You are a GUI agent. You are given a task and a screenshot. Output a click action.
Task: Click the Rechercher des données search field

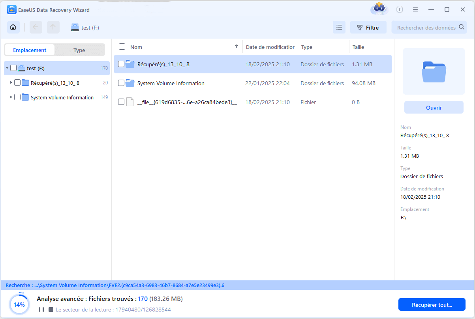(x=426, y=28)
